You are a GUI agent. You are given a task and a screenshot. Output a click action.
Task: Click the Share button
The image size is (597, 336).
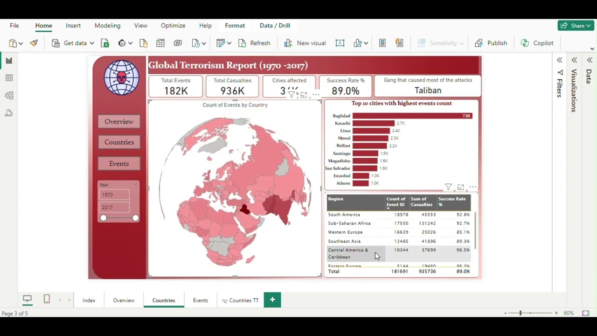pos(576,26)
